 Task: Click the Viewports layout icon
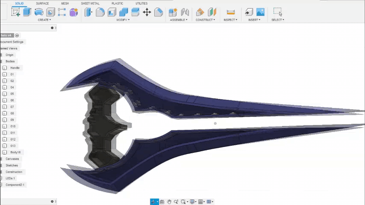(209, 202)
